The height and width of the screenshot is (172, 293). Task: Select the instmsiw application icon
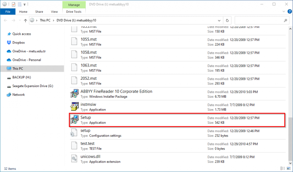(74, 106)
